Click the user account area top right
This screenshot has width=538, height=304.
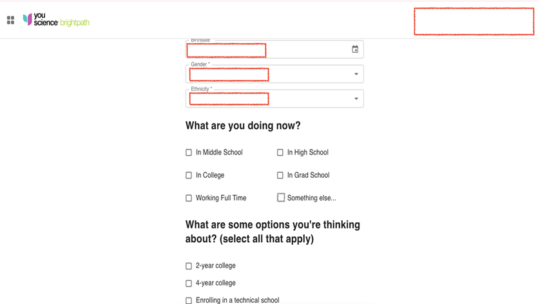click(474, 21)
